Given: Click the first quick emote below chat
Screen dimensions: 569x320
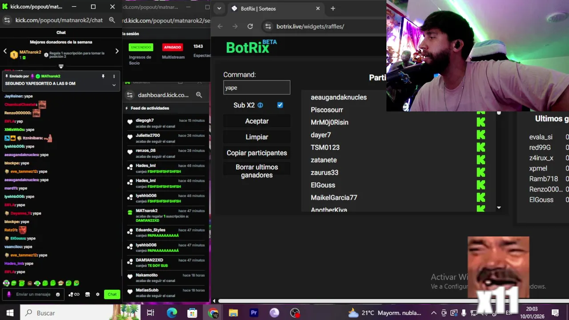Looking at the screenshot, I should 6,283.
